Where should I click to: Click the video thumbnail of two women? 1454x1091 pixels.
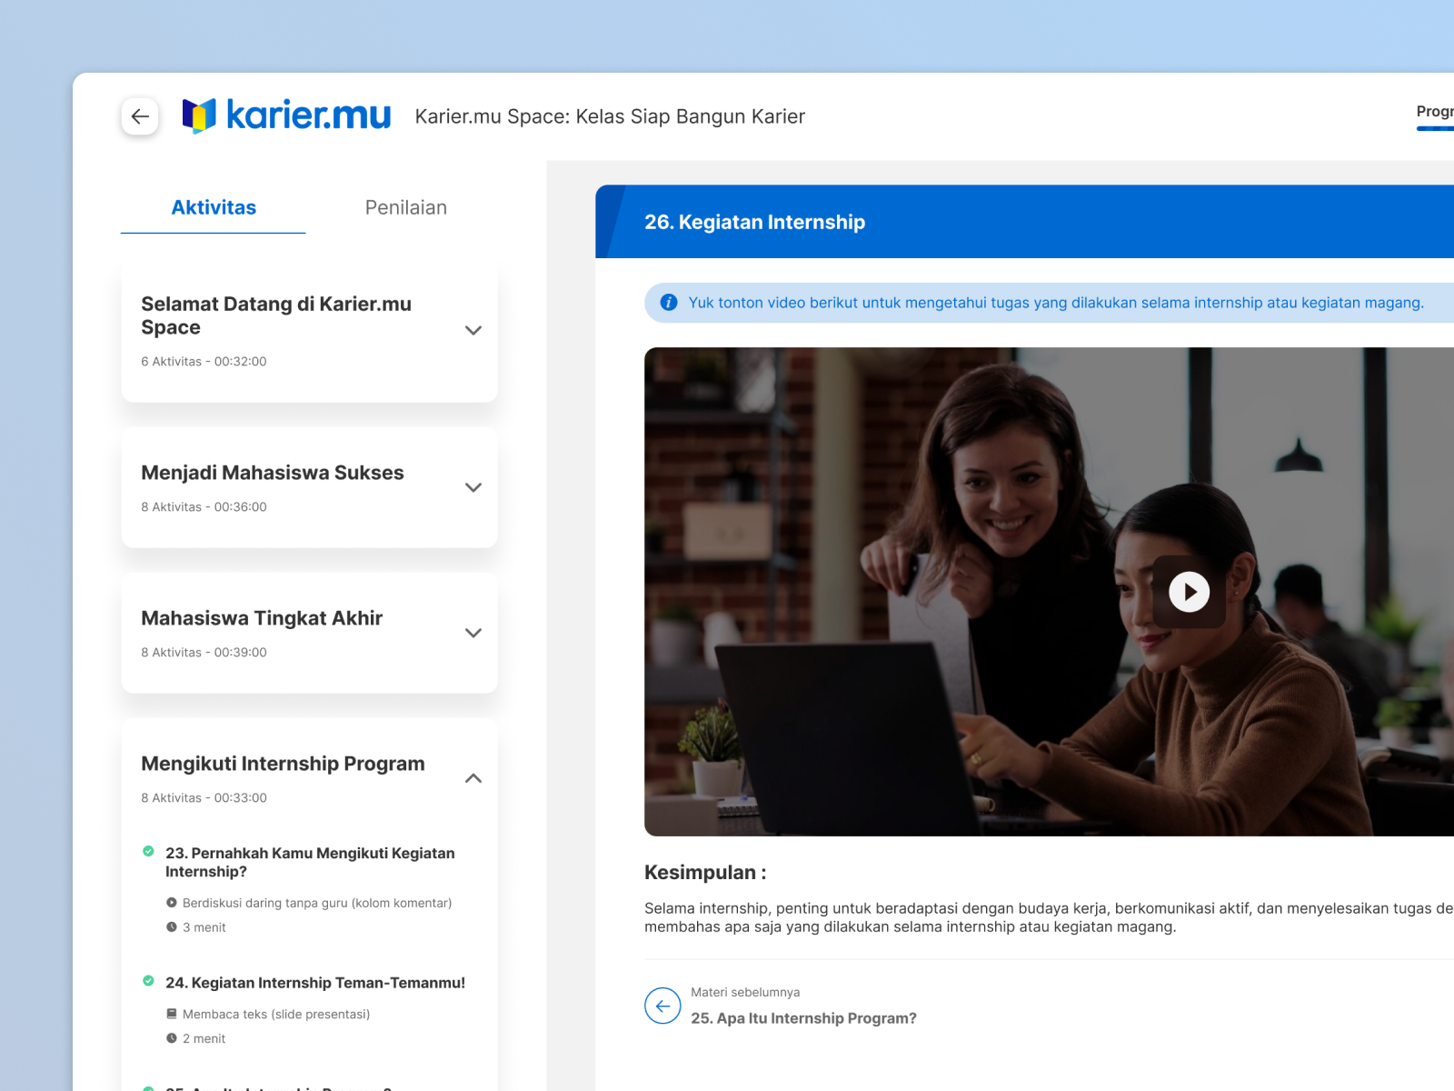tap(1049, 592)
